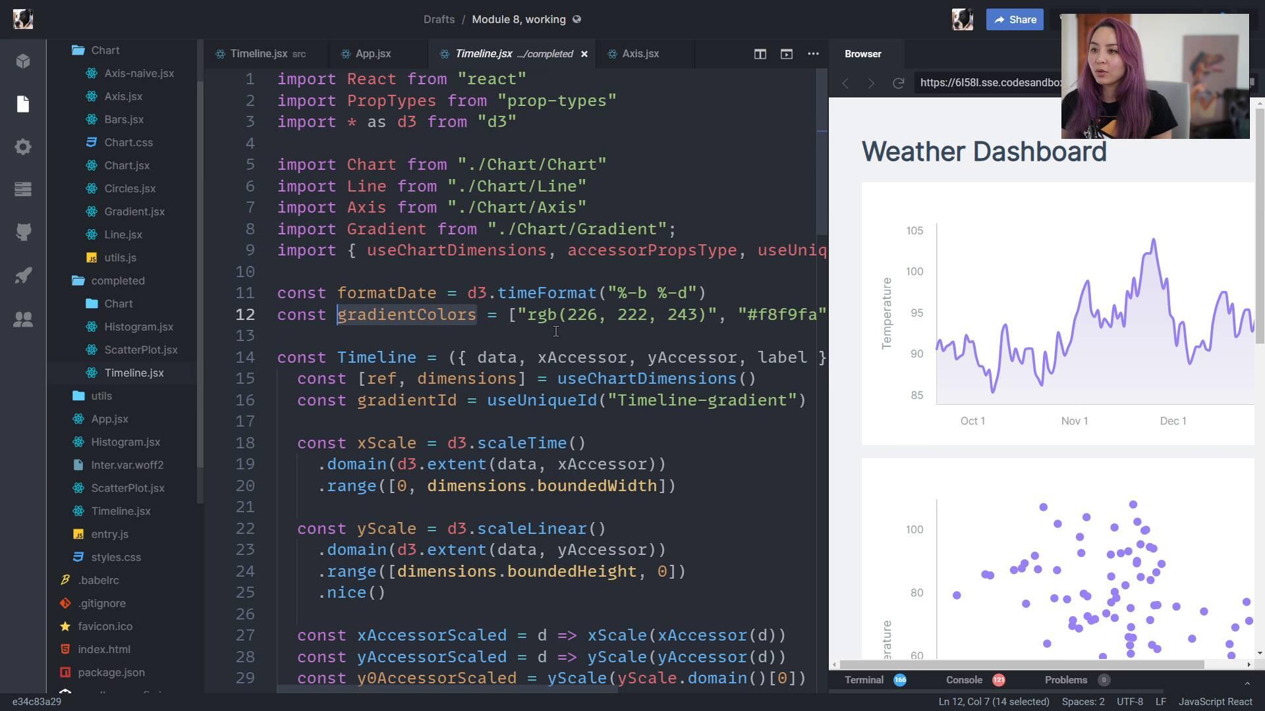Click the split editor layout icon

(x=760, y=54)
